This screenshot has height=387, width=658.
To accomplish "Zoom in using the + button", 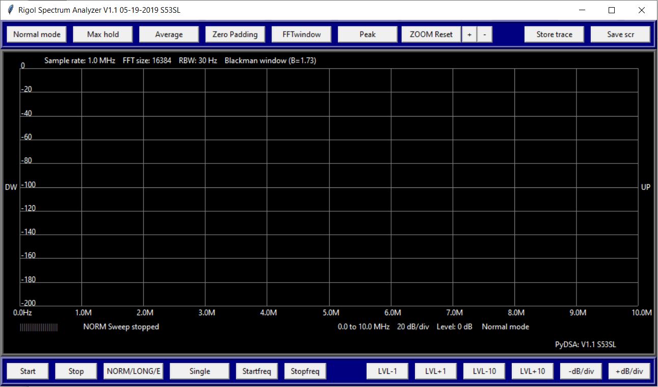I will click(x=469, y=34).
